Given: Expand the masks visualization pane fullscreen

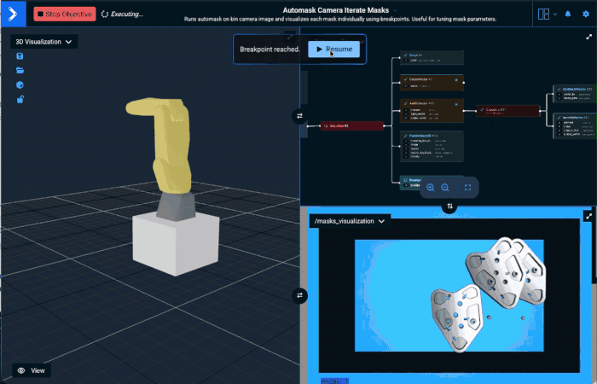Looking at the screenshot, I should click(x=588, y=217).
